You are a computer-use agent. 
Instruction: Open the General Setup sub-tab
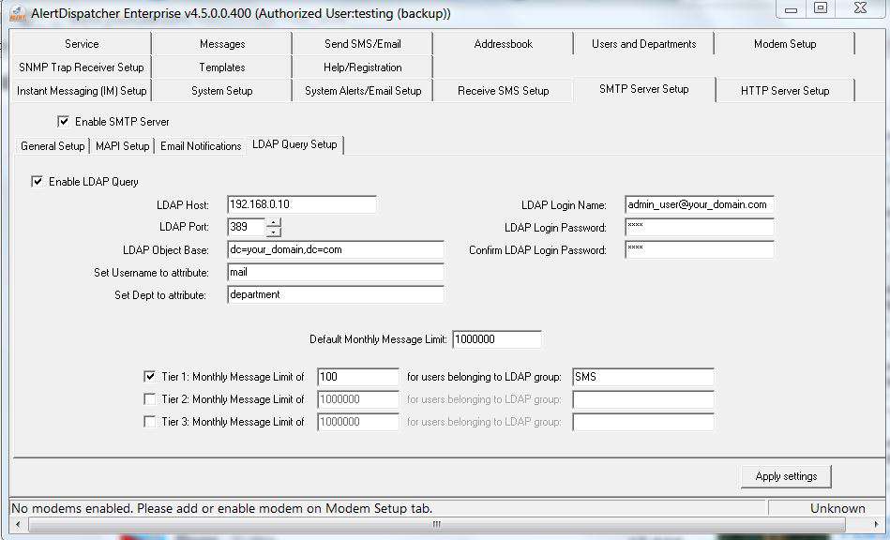(x=53, y=145)
